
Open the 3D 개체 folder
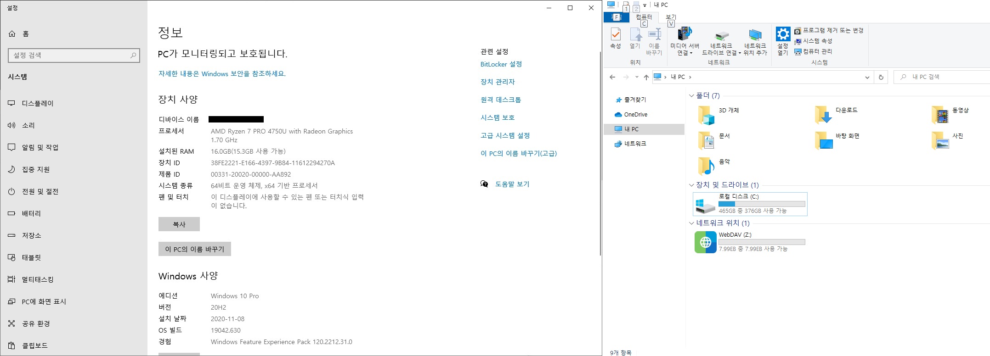718,115
